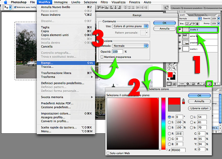Click the Opacità field in Riempi dialog
This screenshot has width=222, height=159.
[118, 52]
